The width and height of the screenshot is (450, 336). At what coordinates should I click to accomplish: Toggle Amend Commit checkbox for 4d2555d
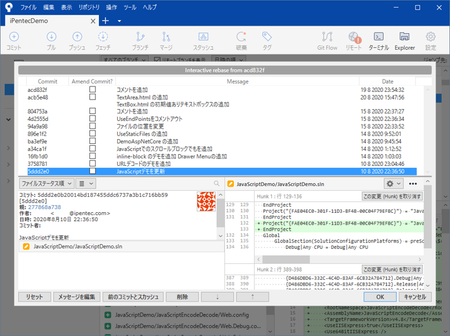click(92, 119)
